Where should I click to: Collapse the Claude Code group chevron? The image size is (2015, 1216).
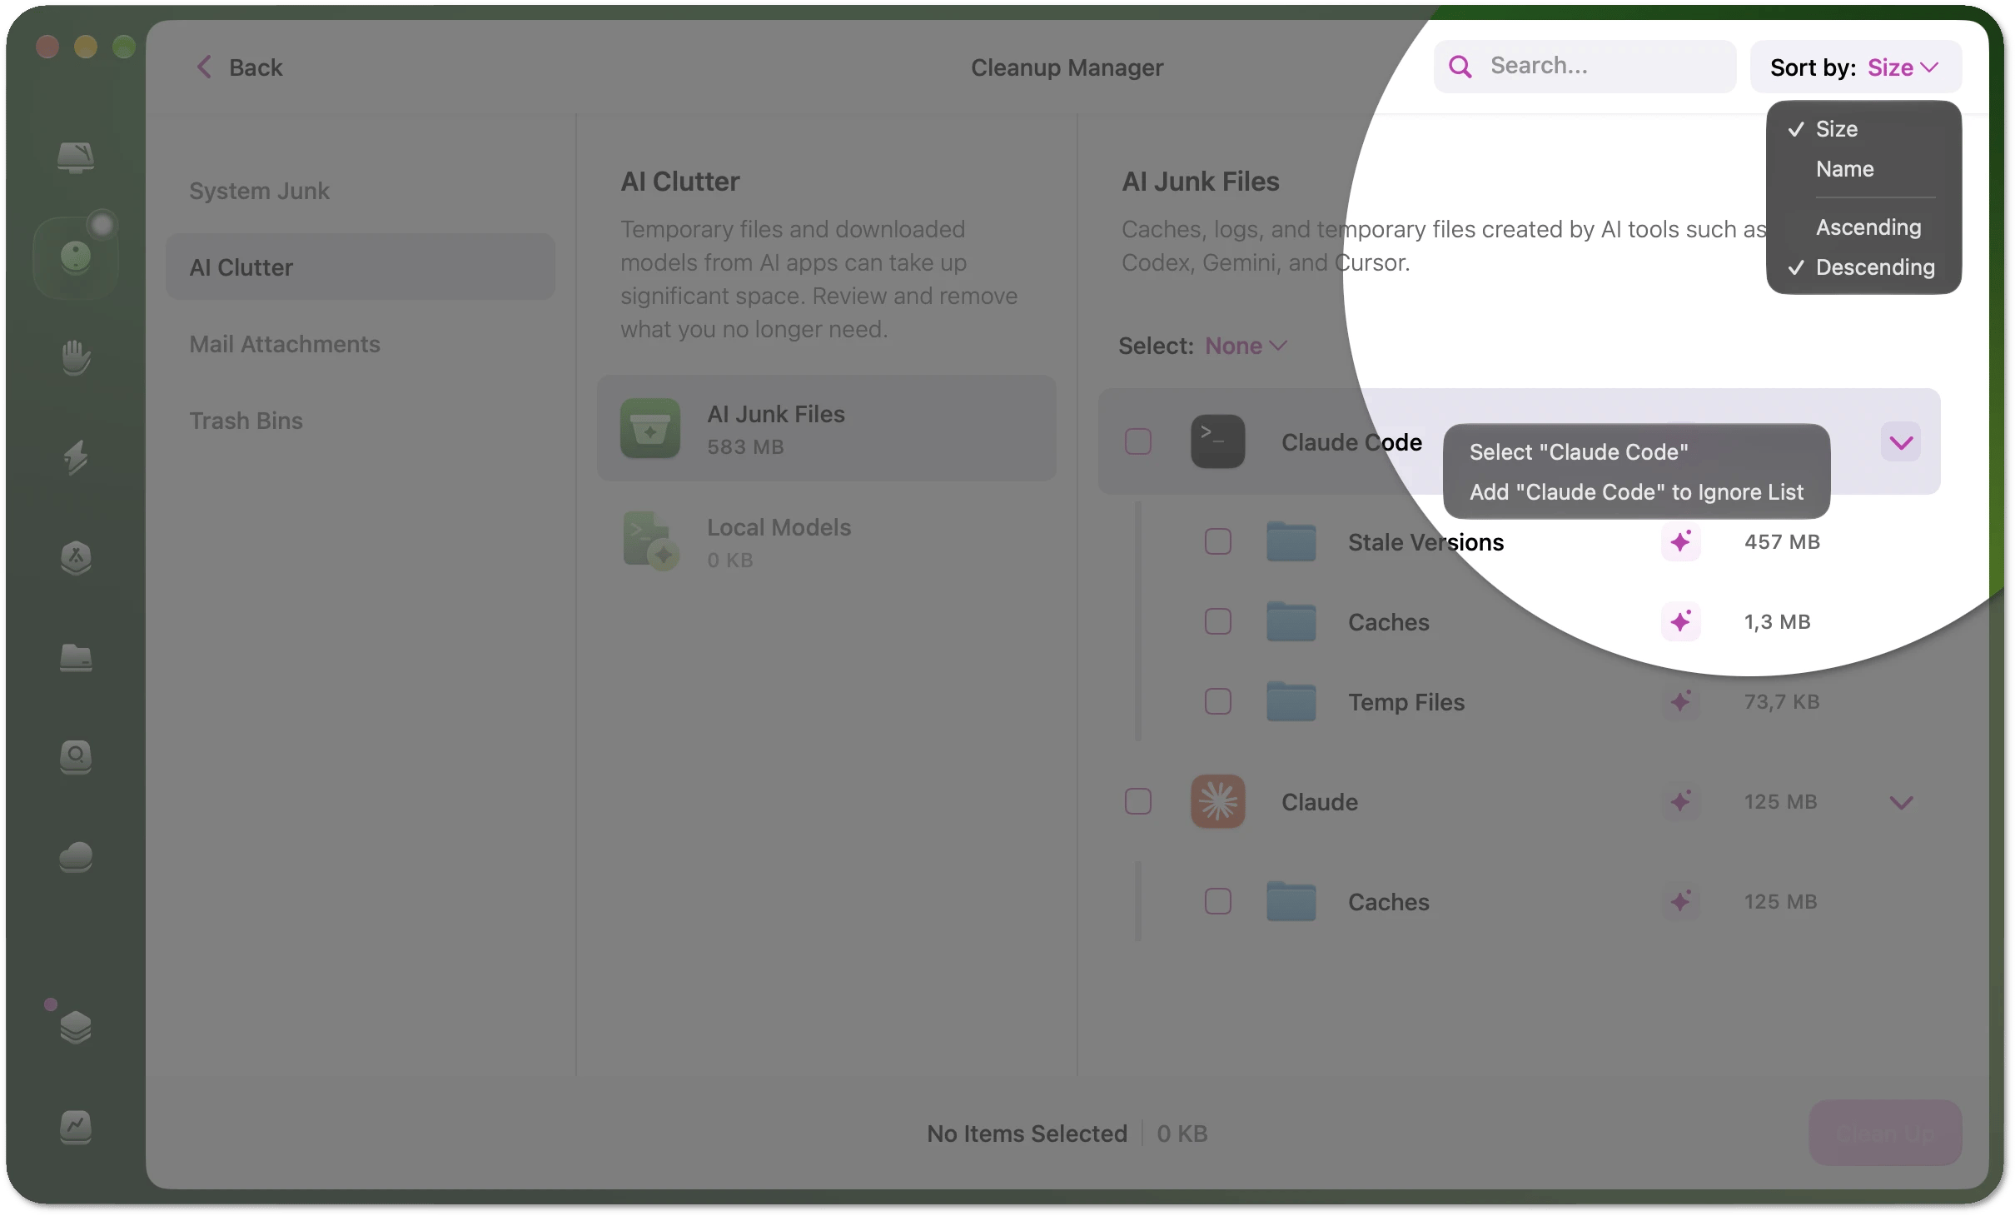click(x=1900, y=442)
